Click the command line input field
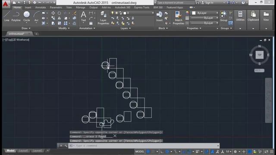276x155 pixels. click(144, 146)
